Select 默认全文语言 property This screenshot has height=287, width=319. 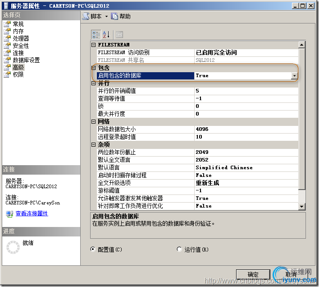[146, 160]
